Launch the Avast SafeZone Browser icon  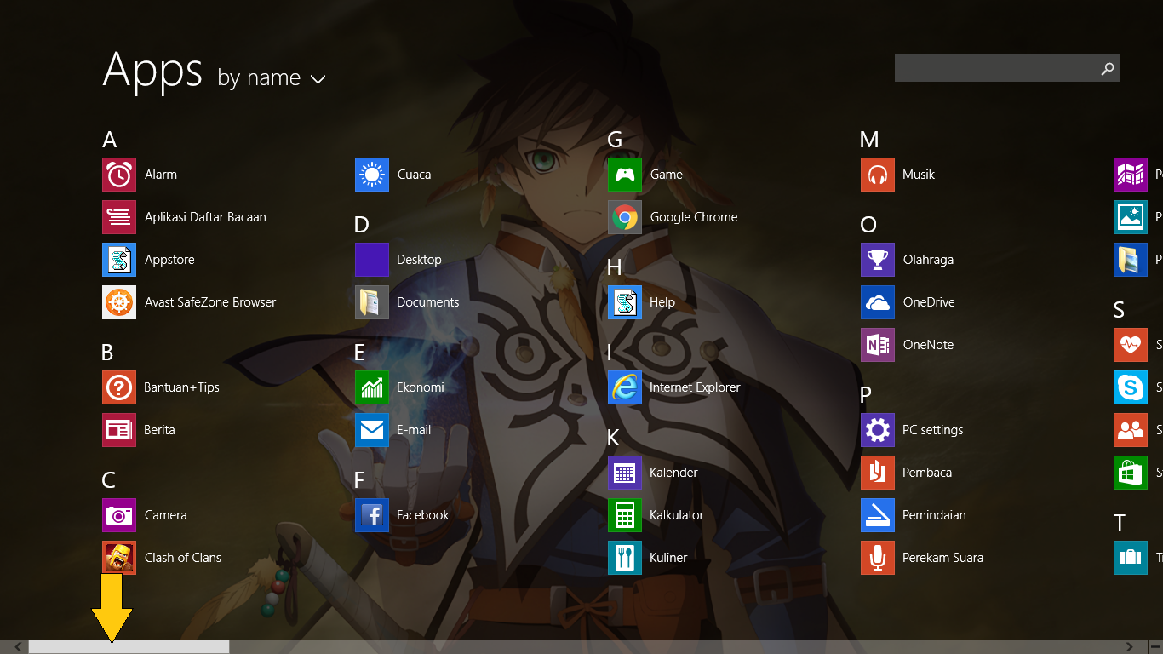[119, 302]
